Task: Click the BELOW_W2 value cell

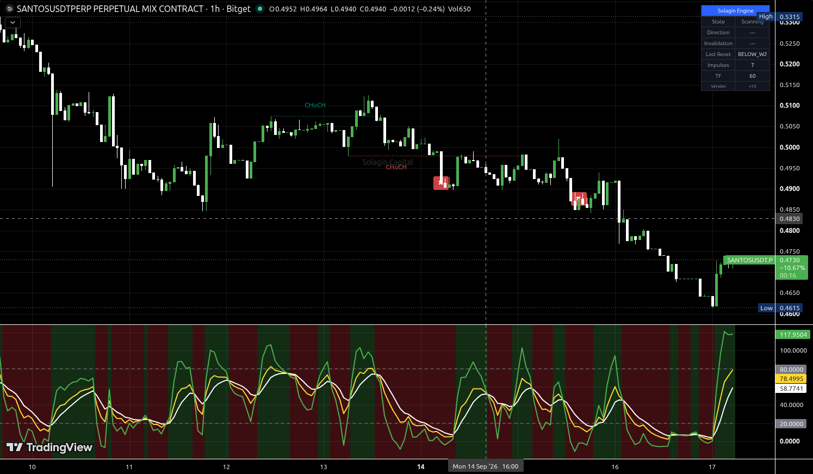Action: pos(752,54)
